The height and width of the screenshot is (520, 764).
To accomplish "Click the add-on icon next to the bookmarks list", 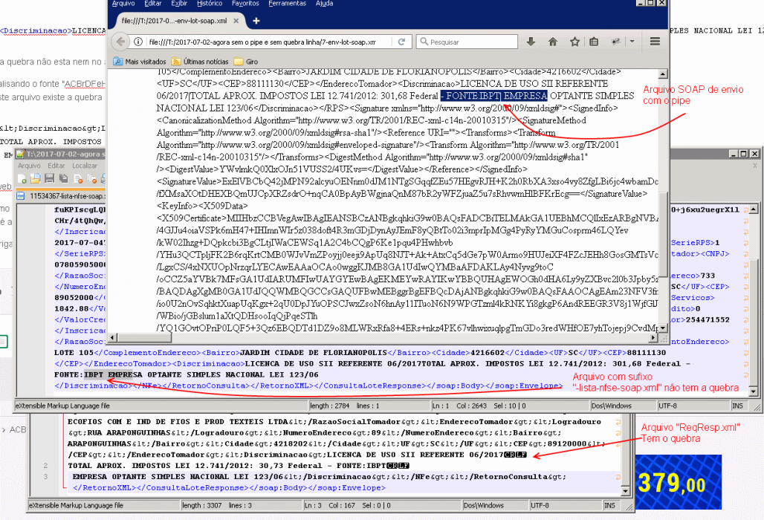I will point(616,42).
